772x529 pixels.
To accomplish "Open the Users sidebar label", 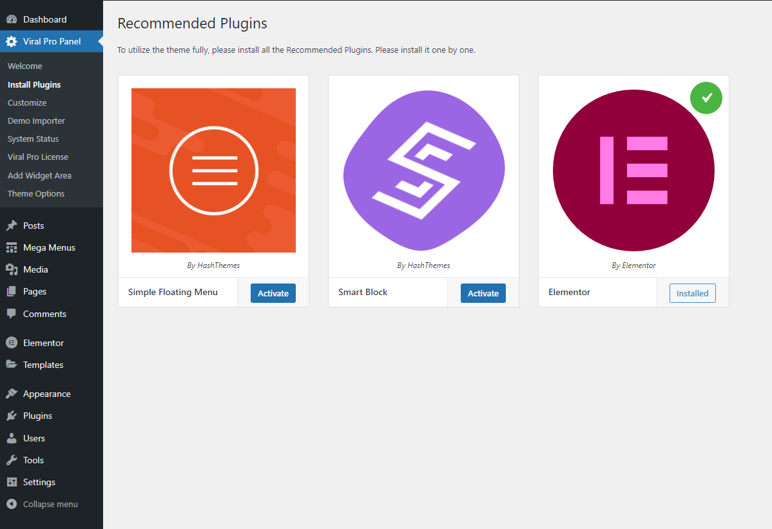I will pyautogui.click(x=34, y=438).
